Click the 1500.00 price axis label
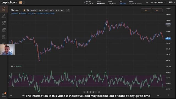 [x=168, y=9]
